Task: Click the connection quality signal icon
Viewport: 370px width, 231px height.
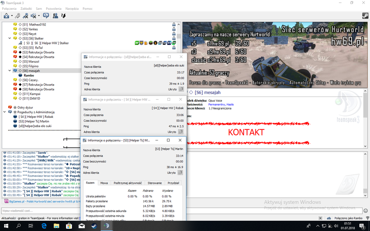Action: coord(367,218)
